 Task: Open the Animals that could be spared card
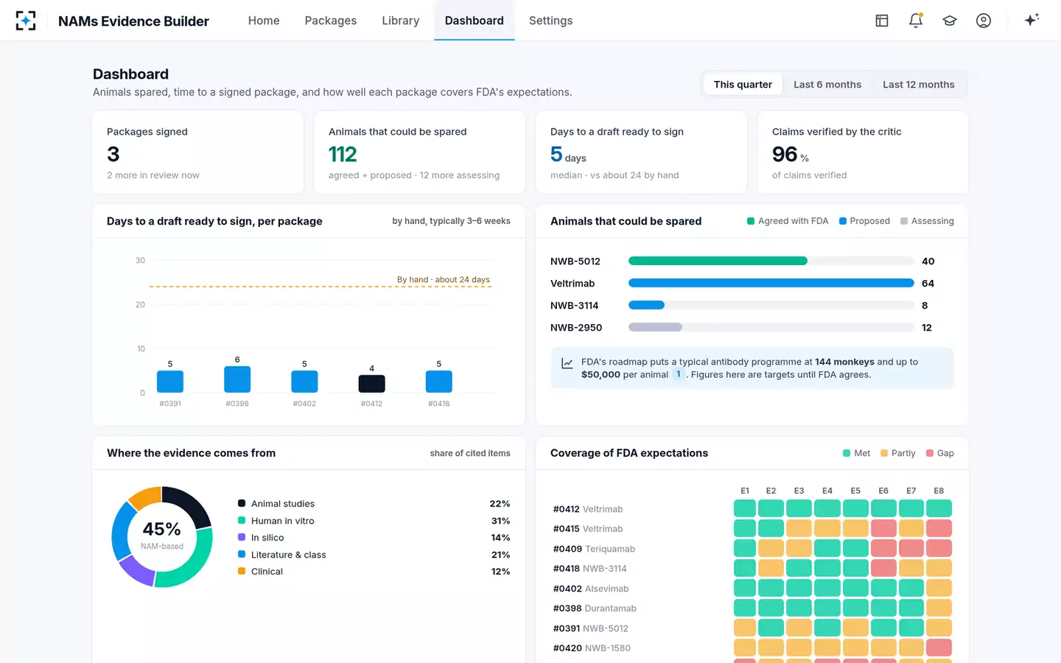(x=420, y=152)
